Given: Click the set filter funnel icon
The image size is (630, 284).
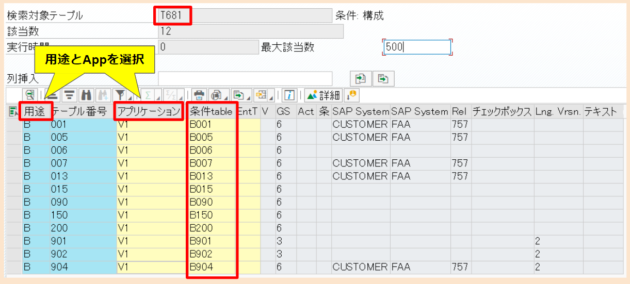Looking at the screenshot, I should coord(120,95).
